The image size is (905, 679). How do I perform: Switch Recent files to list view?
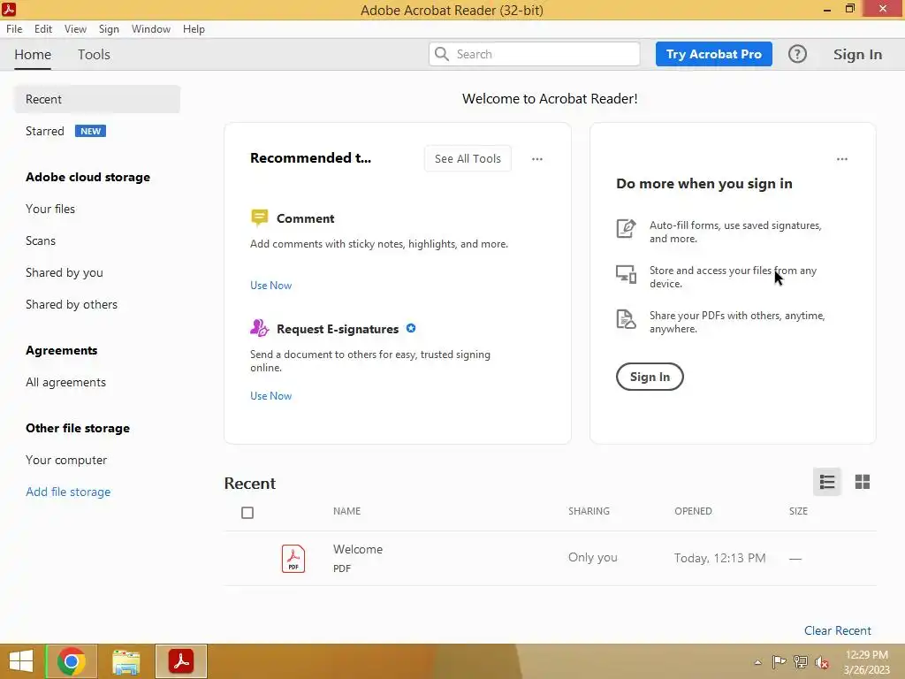pyautogui.click(x=827, y=482)
